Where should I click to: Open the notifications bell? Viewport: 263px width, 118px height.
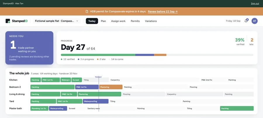pyautogui.click(x=246, y=21)
